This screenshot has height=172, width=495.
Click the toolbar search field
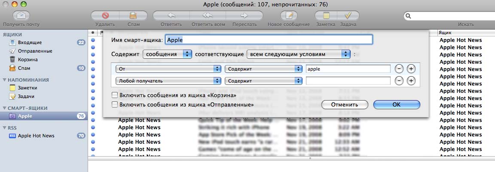(449, 16)
